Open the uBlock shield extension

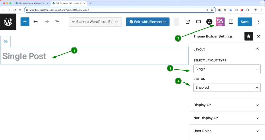[x=225, y=10]
